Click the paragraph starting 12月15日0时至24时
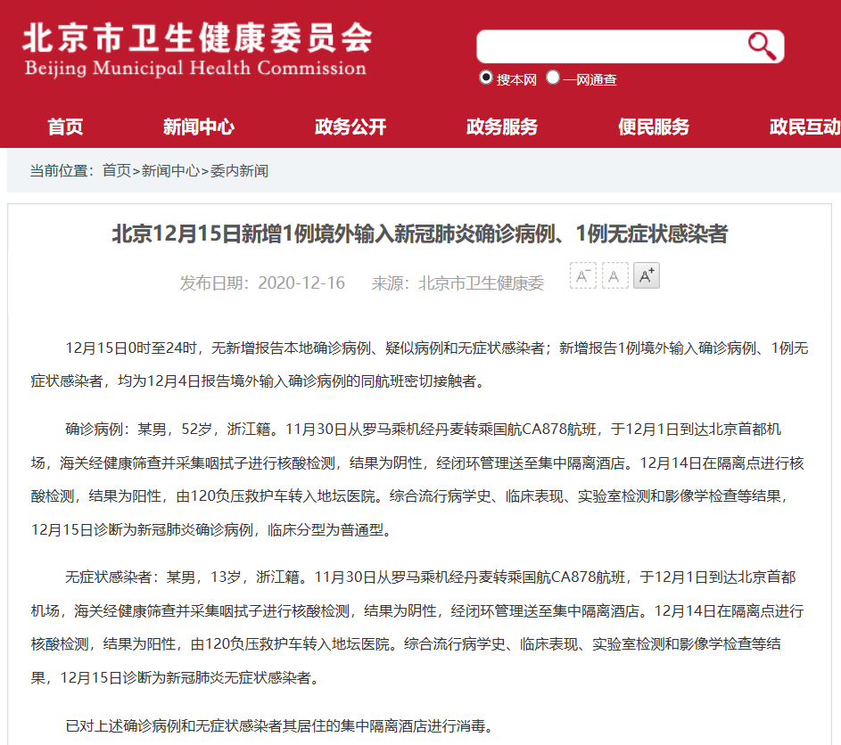 pyautogui.click(x=420, y=365)
